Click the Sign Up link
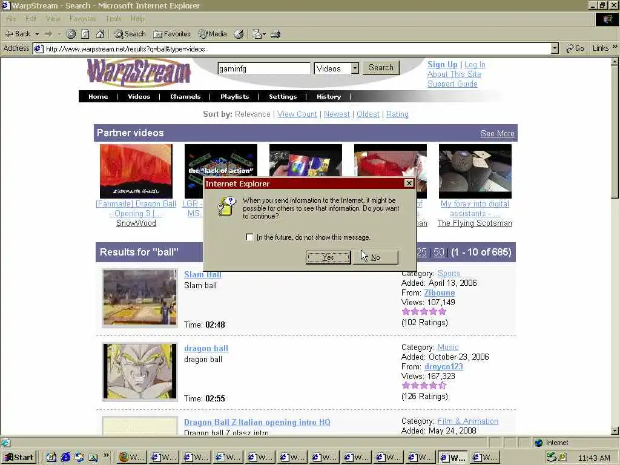Screen dimensions: 620x465 (442, 64)
